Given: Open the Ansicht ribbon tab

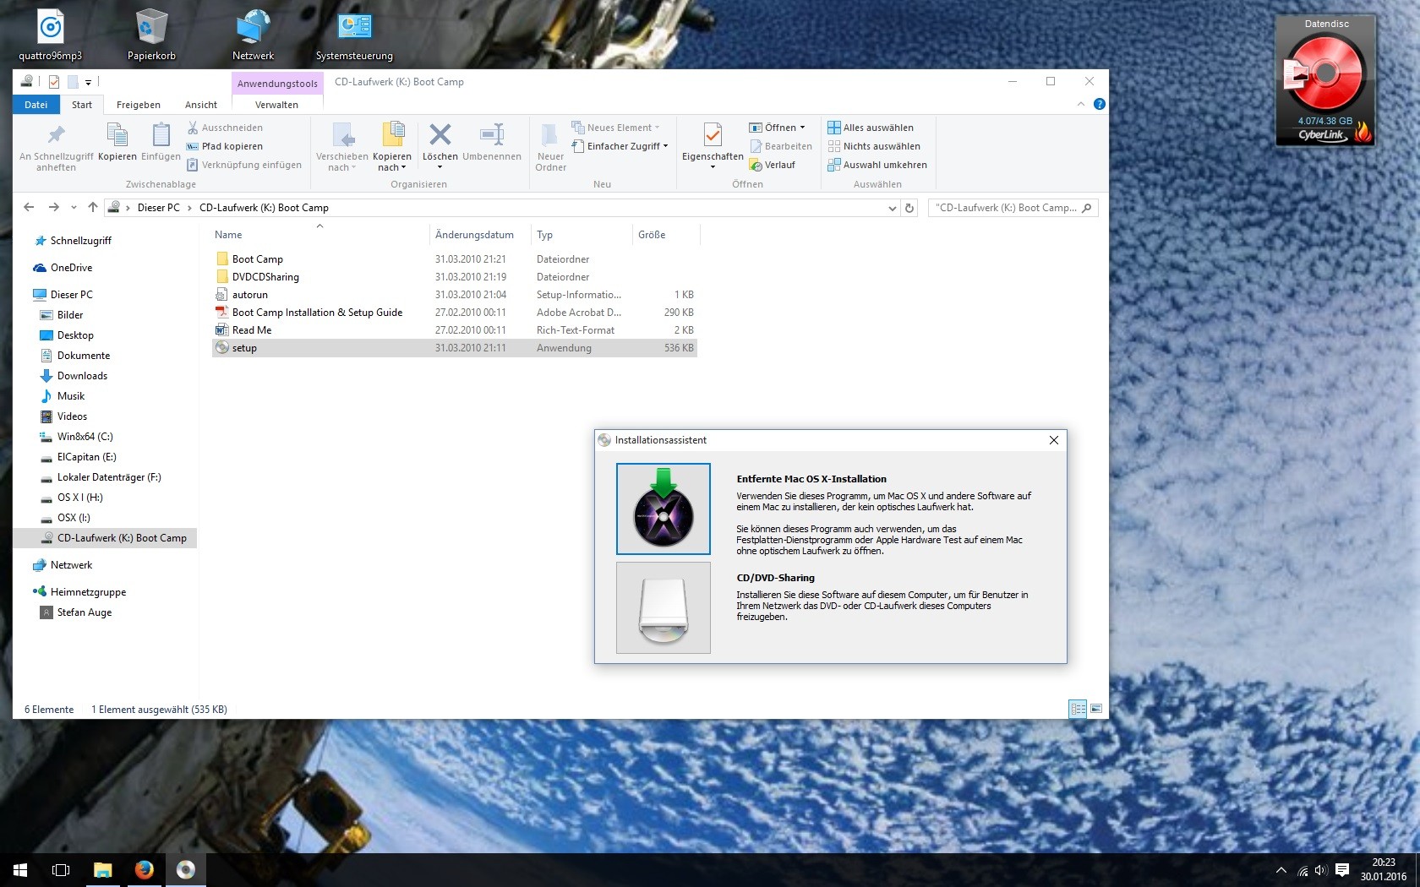Looking at the screenshot, I should [x=200, y=105].
